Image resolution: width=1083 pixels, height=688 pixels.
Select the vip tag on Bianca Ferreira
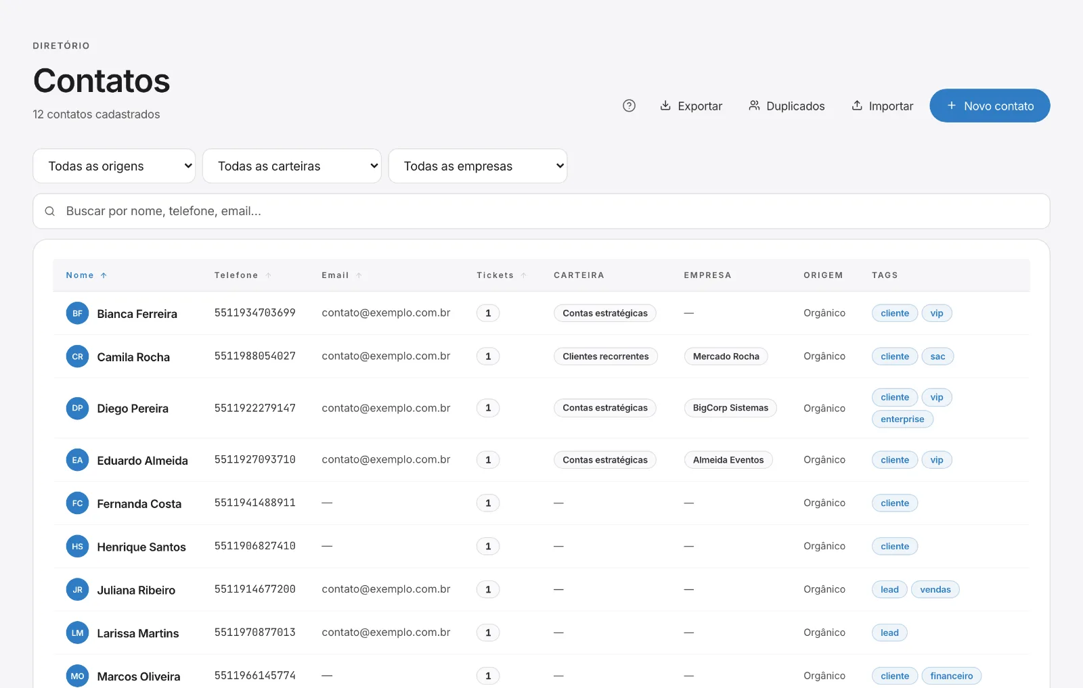[937, 313]
